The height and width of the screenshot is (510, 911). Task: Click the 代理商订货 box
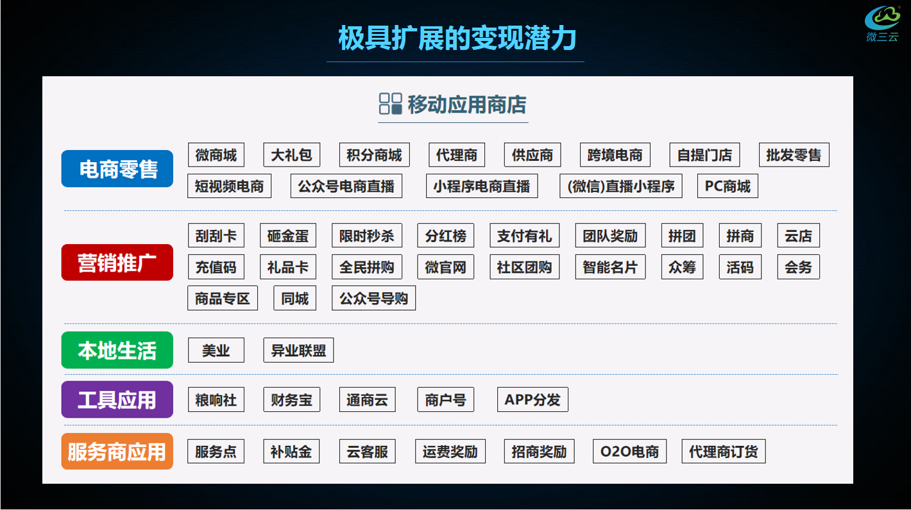click(x=724, y=451)
